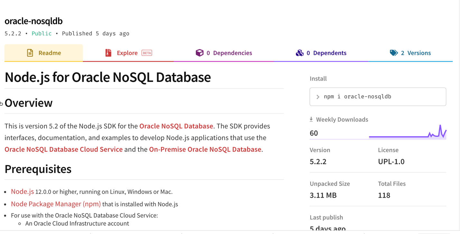This screenshot has width=460, height=234.
Task: Click the install command prompt chevron
Action: (x=318, y=97)
